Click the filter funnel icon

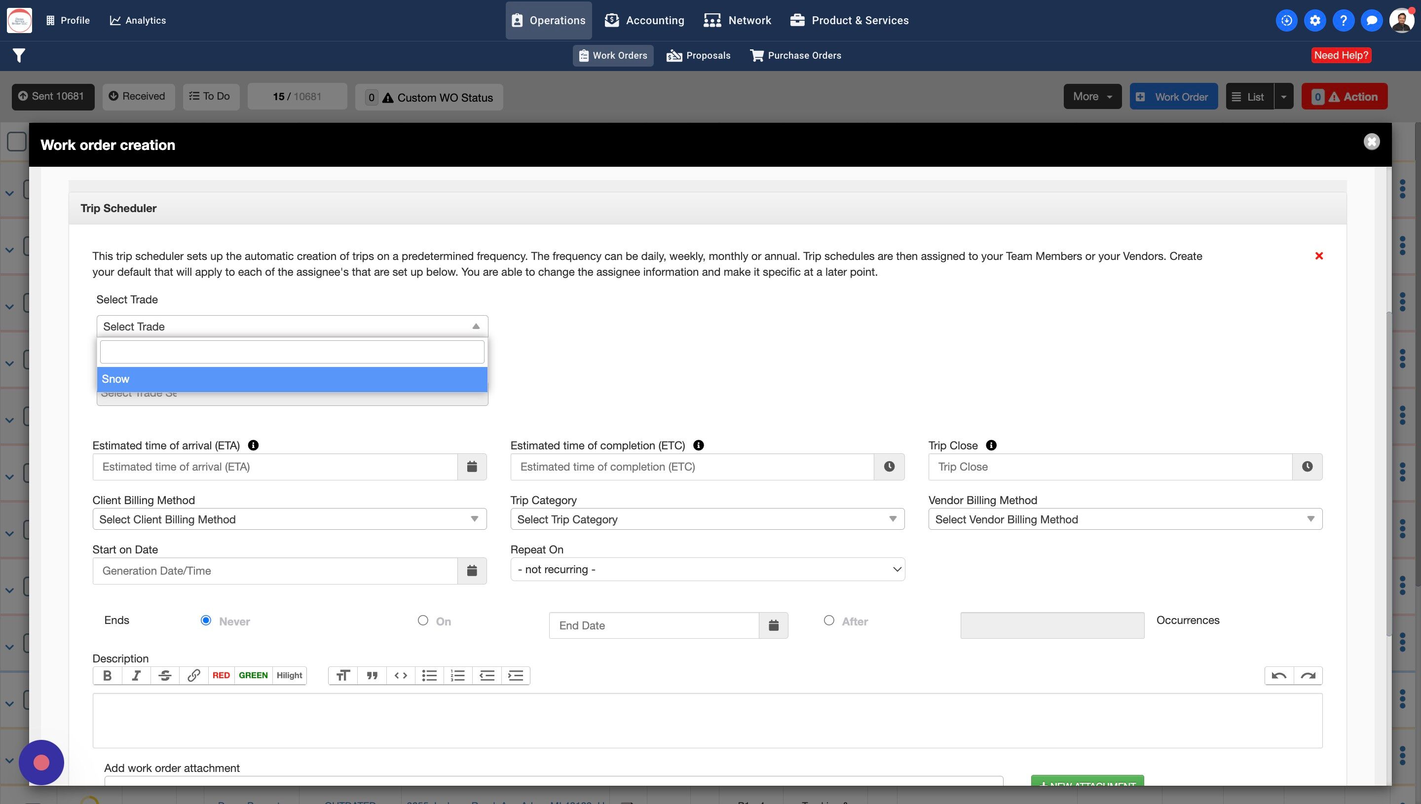[19, 55]
